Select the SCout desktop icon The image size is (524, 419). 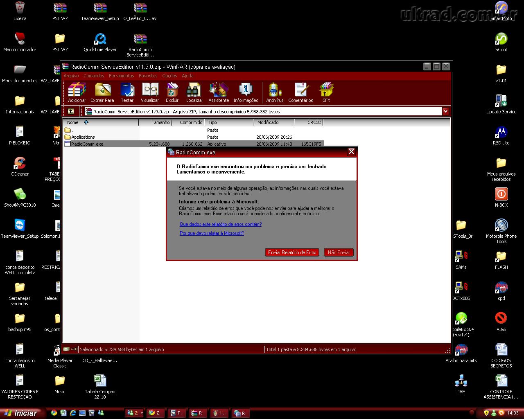[501, 42]
